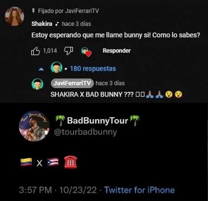Click the music note badge beside Shakira
208x201 pixels.
click(57, 24)
